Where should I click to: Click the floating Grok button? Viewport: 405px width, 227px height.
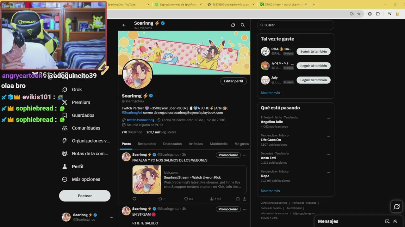tap(397, 207)
